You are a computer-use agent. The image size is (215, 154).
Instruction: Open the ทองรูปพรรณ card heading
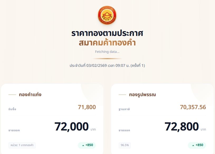(142, 95)
